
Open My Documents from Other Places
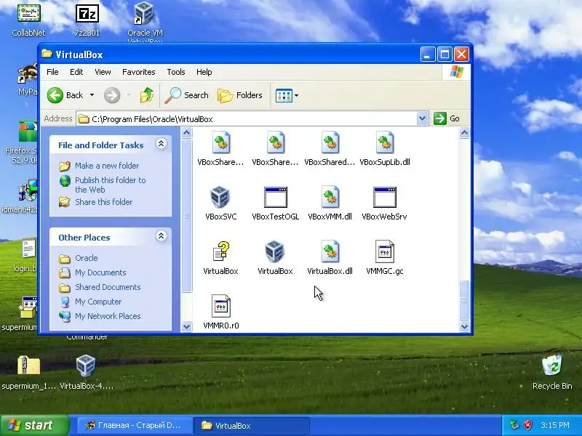click(100, 272)
